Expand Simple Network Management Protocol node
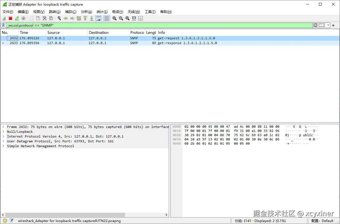The width and height of the screenshot is (340, 224). coord(3,146)
